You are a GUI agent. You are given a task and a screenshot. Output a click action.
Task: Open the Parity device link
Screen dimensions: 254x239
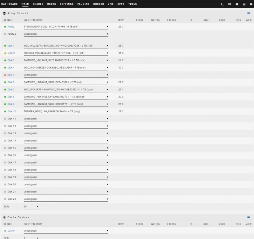click(11, 27)
